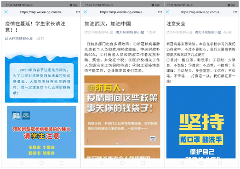Tap the recent apps square on right phone
The height and width of the screenshot is (169, 240).
click(x=220, y=163)
